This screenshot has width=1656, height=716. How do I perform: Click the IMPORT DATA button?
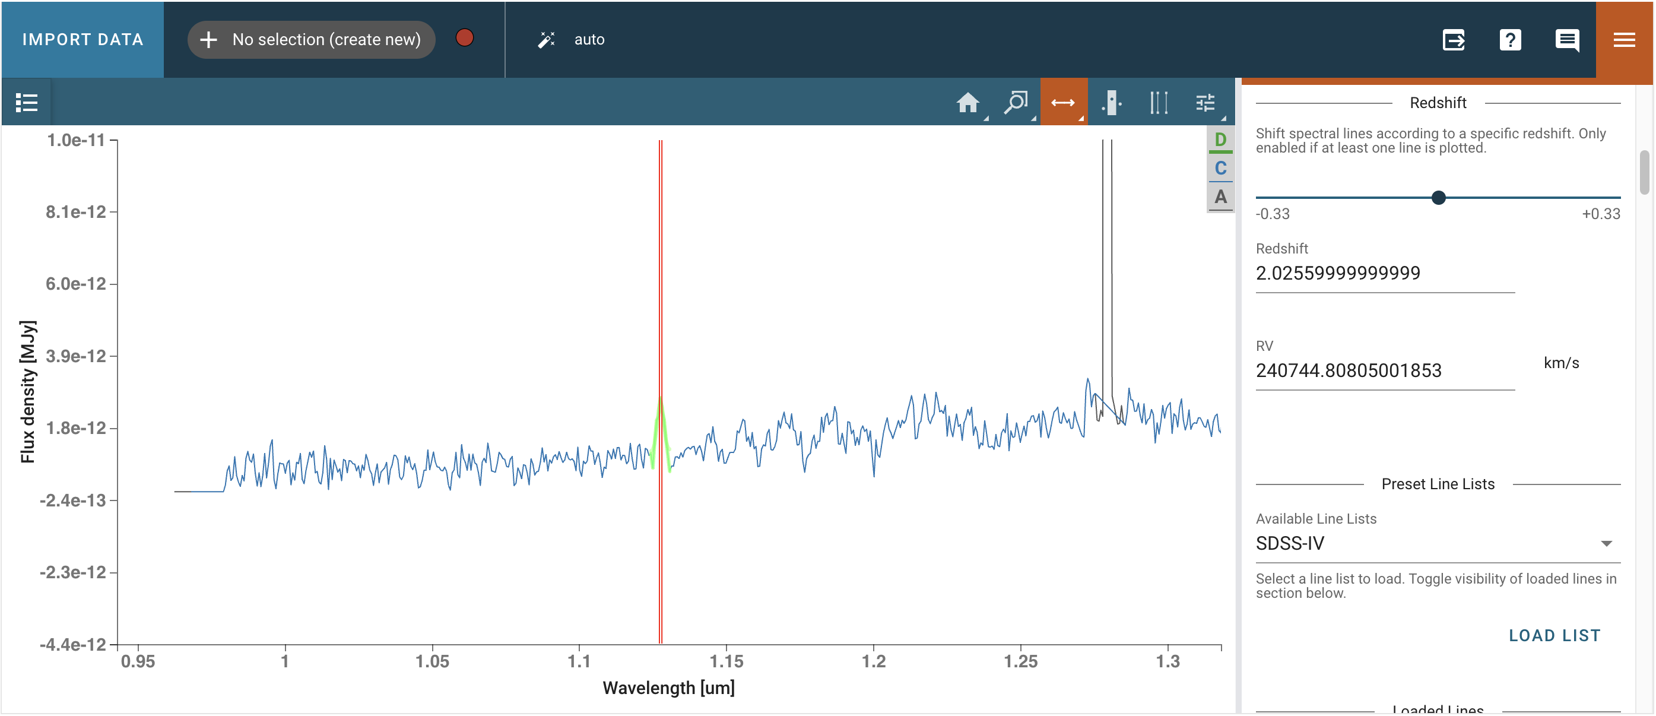tap(83, 40)
